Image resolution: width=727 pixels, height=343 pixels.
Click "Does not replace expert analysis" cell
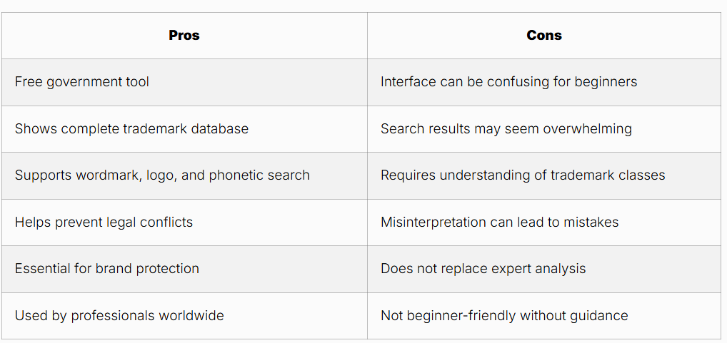[x=483, y=269]
